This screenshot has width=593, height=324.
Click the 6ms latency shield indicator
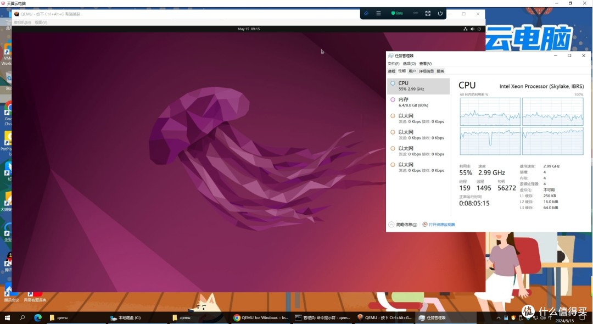[397, 13]
